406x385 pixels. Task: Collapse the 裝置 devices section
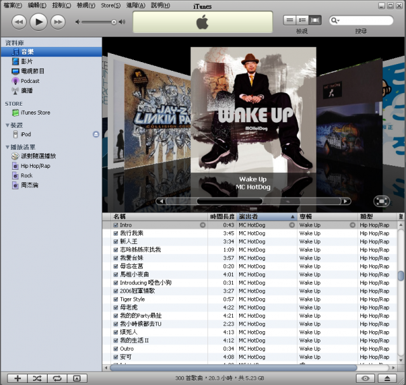coord(8,125)
